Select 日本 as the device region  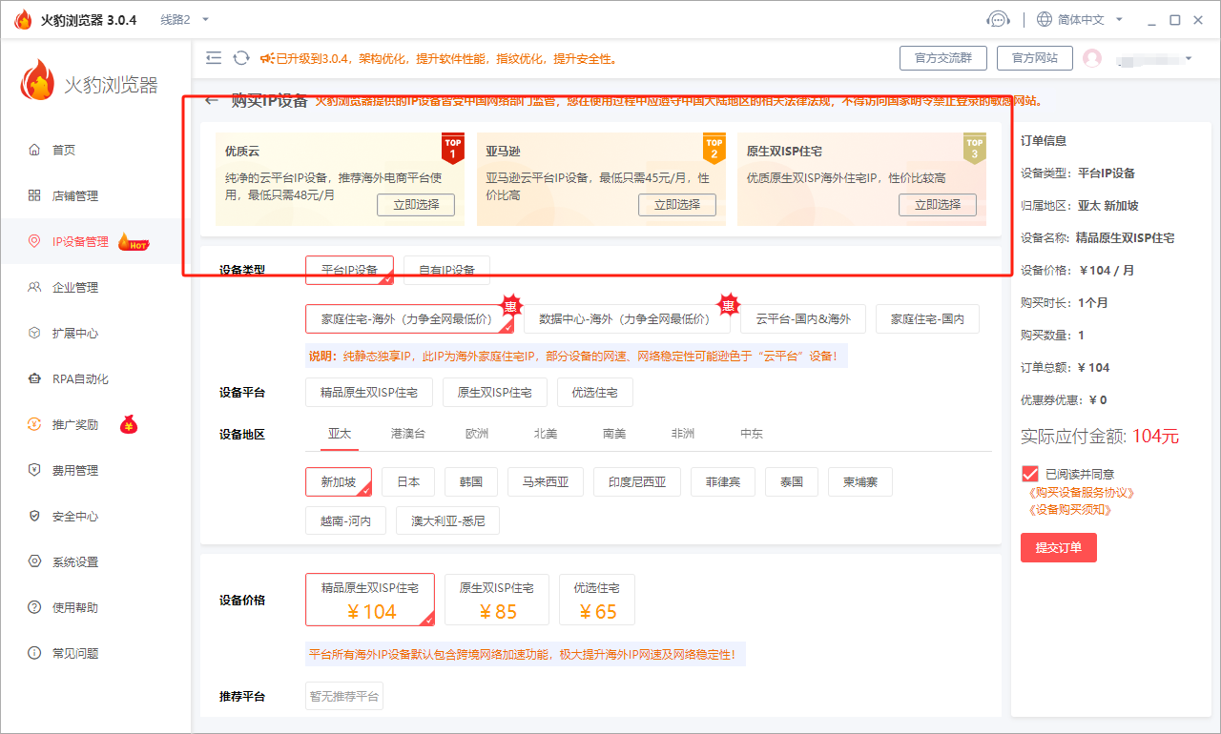(x=408, y=481)
